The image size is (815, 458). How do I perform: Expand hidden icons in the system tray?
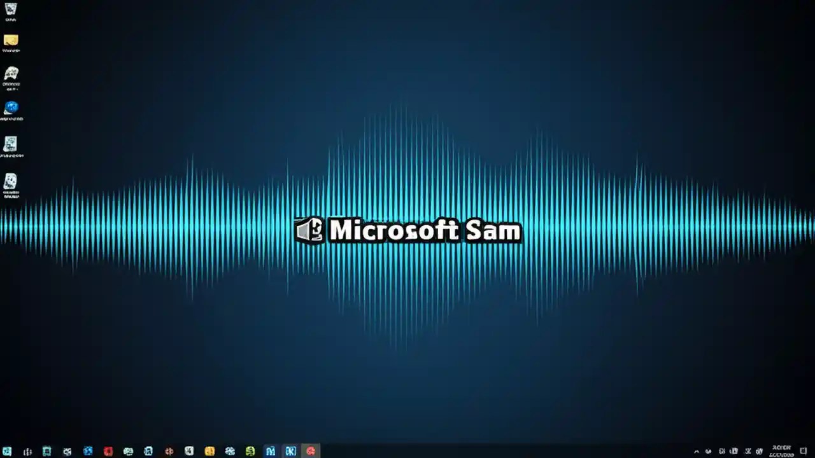(x=697, y=451)
